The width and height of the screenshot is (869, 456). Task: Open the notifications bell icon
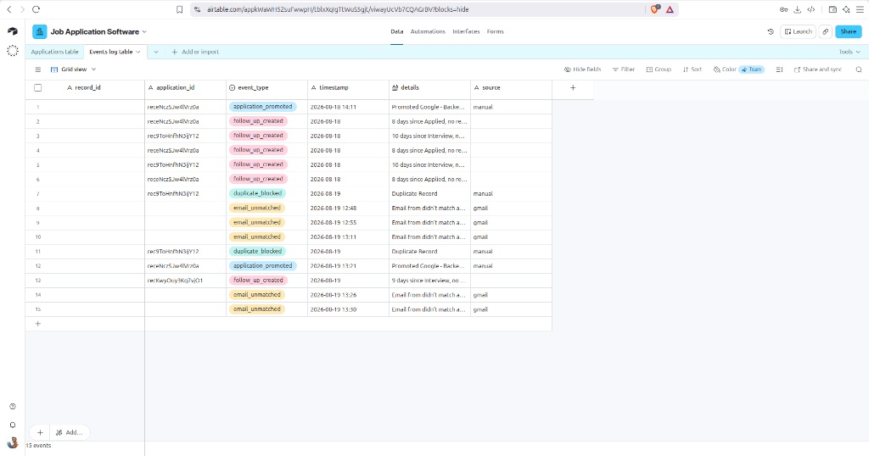coord(12,425)
